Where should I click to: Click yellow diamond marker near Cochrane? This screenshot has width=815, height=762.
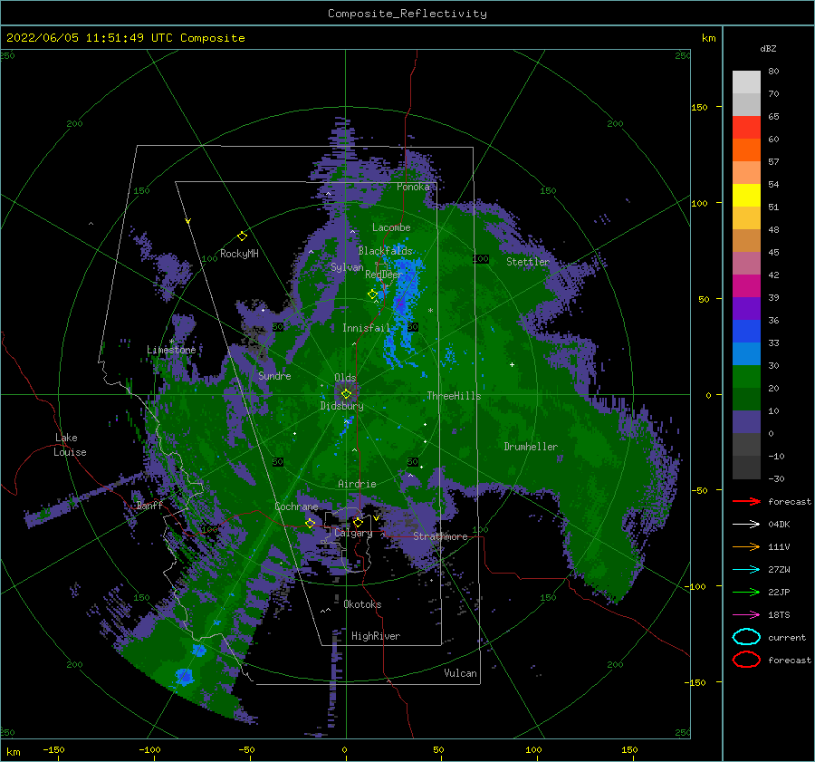pos(310,523)
